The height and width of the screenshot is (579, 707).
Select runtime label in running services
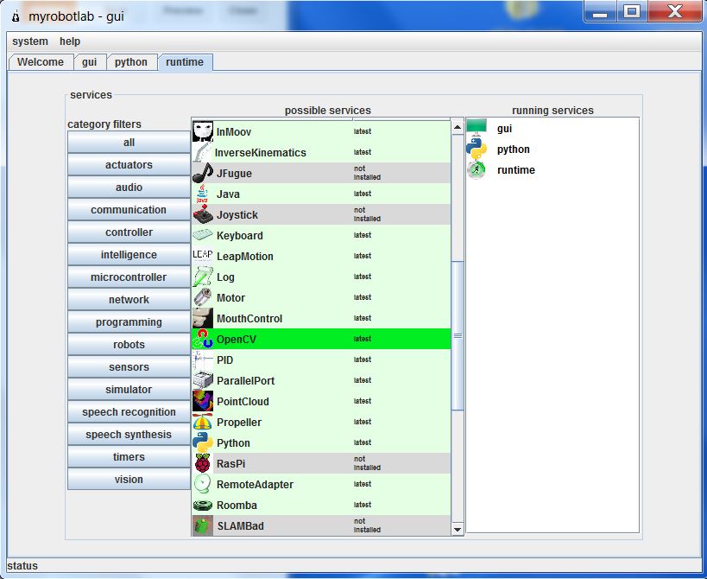click(516, 170)
